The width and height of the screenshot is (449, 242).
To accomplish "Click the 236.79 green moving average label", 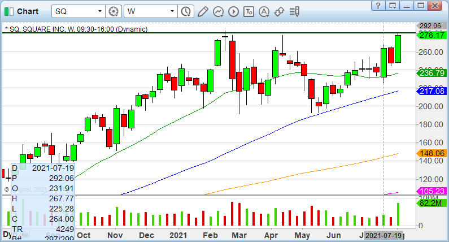I will click(431, 73).
